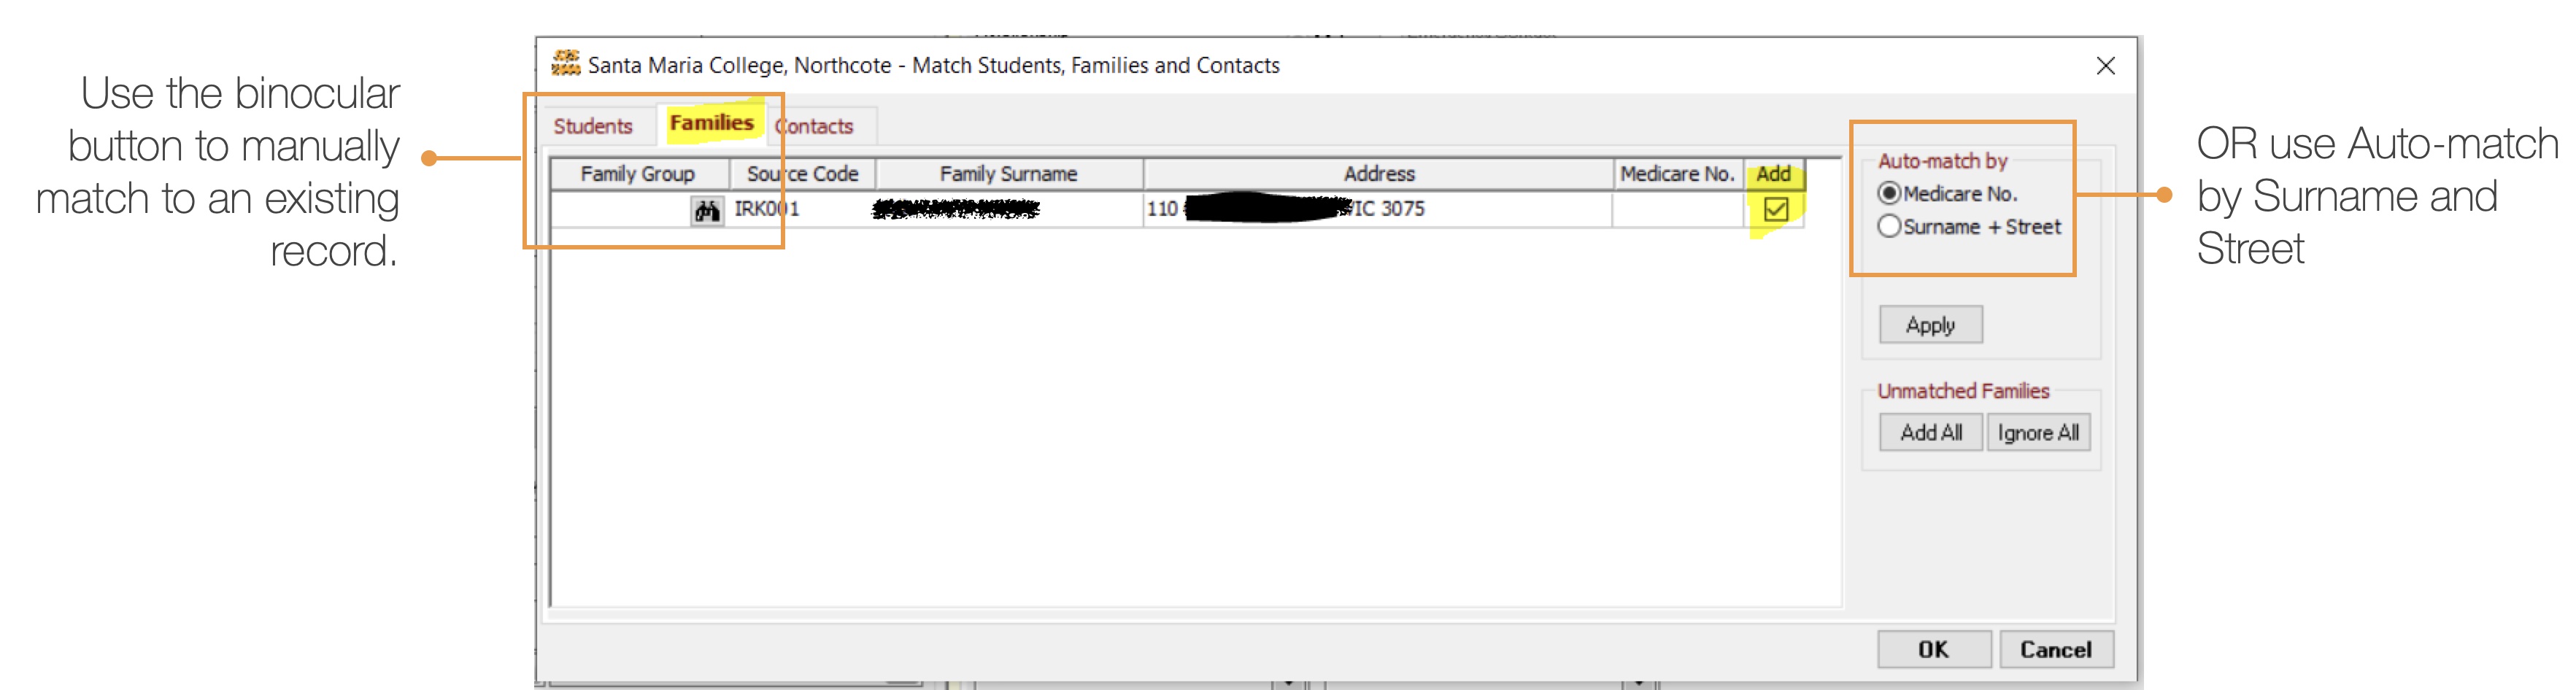Click the application icon in the title bar
This screenshot has width=2576, height=690.
click(567, 64)
